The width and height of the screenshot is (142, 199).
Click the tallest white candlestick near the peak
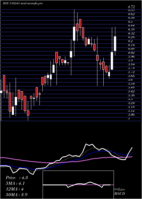pos(74,34)
